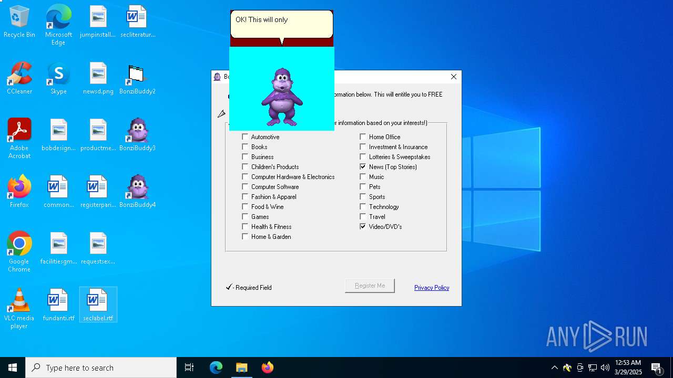Check the Fashion & Apparel box
This screenshot has height=378, width=673.
[245, 197]
